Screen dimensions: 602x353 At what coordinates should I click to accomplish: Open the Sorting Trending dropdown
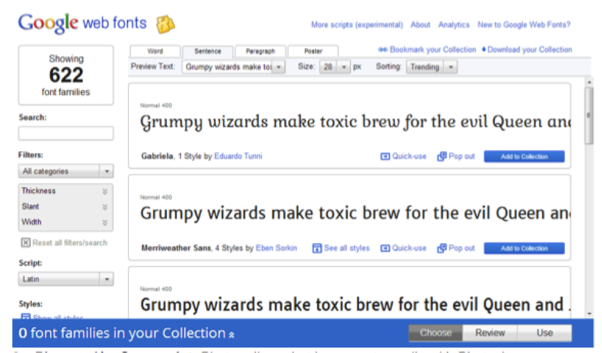[x=431, y=67]
